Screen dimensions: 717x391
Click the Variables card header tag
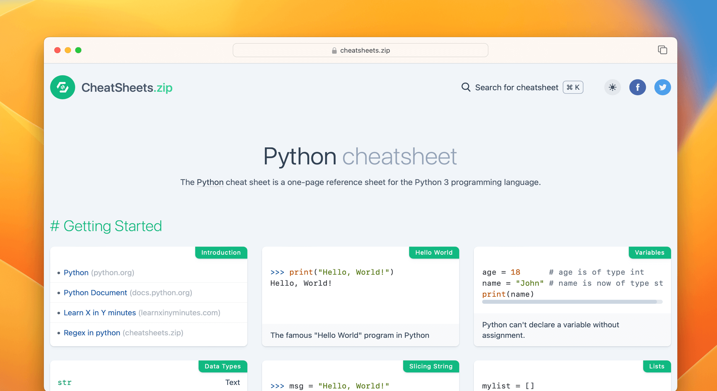click(x=650, y=253)
